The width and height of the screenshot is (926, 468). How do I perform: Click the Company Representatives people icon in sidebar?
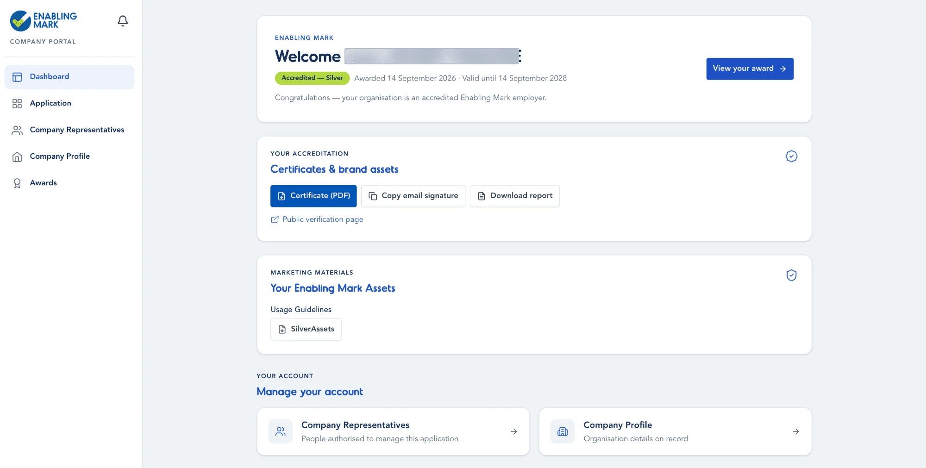(17, 130)
